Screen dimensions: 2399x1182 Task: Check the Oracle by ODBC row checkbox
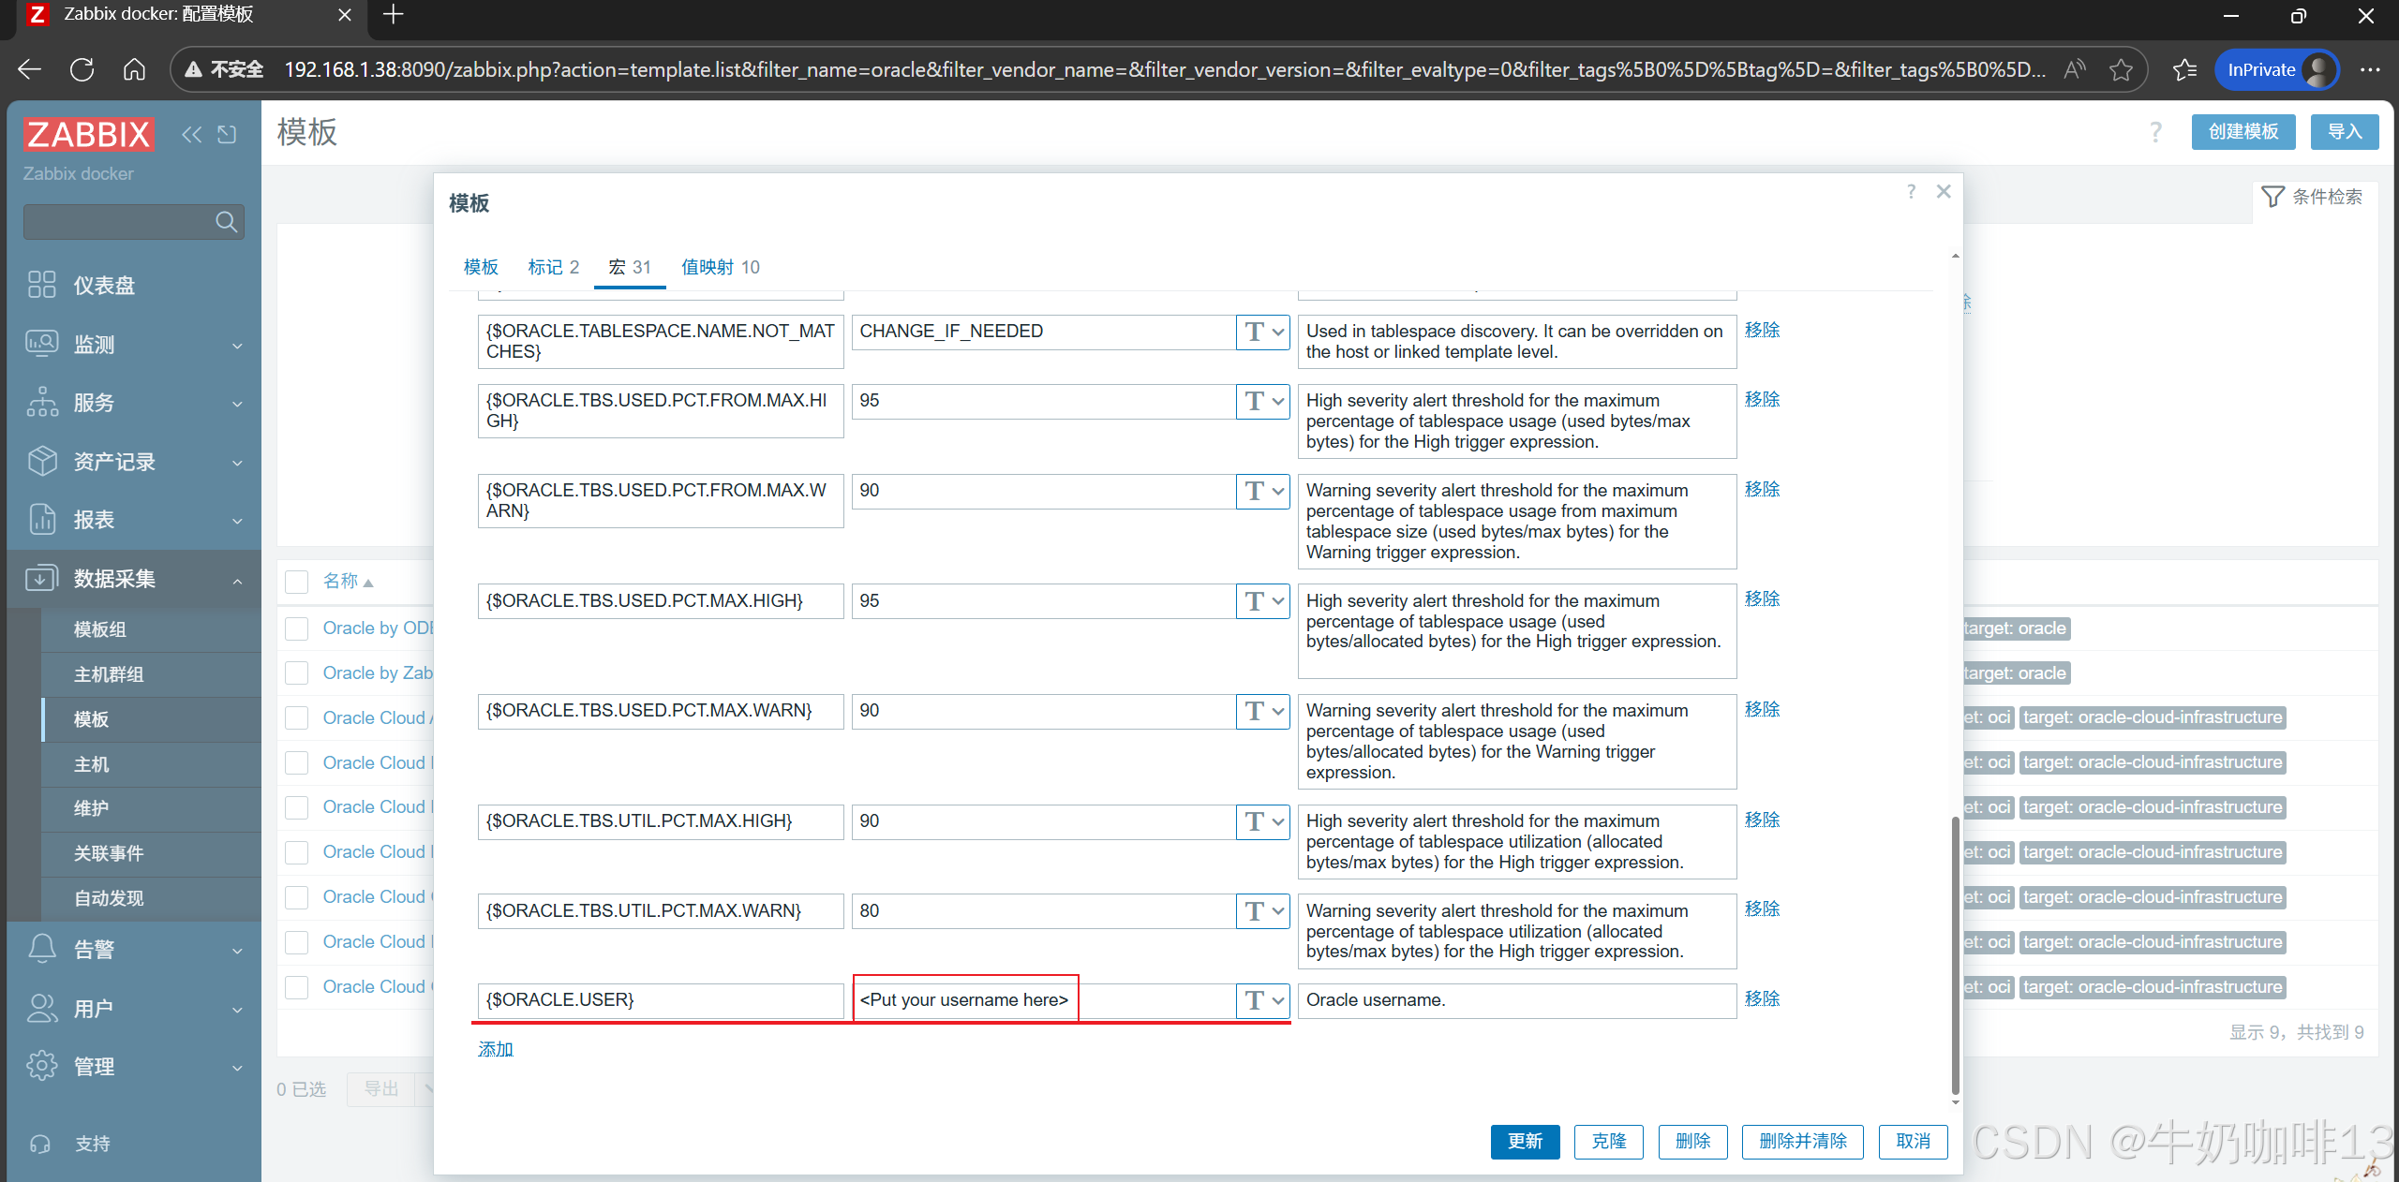297,628
